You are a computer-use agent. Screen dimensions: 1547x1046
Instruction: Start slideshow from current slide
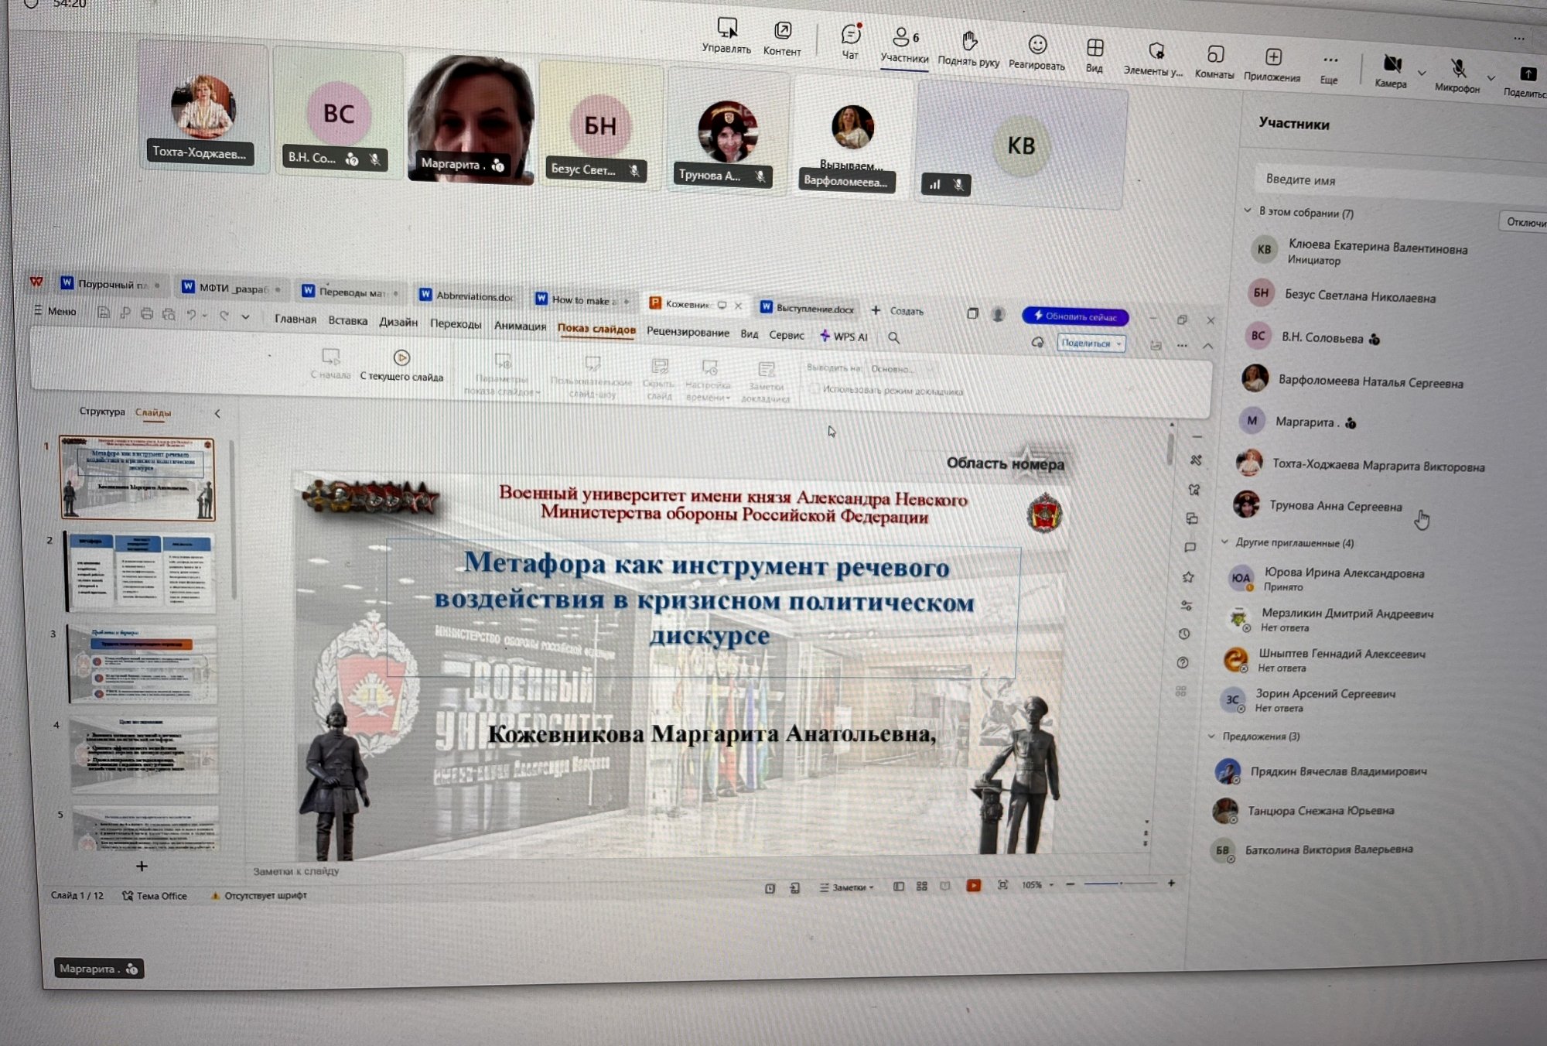click(401, 366)
